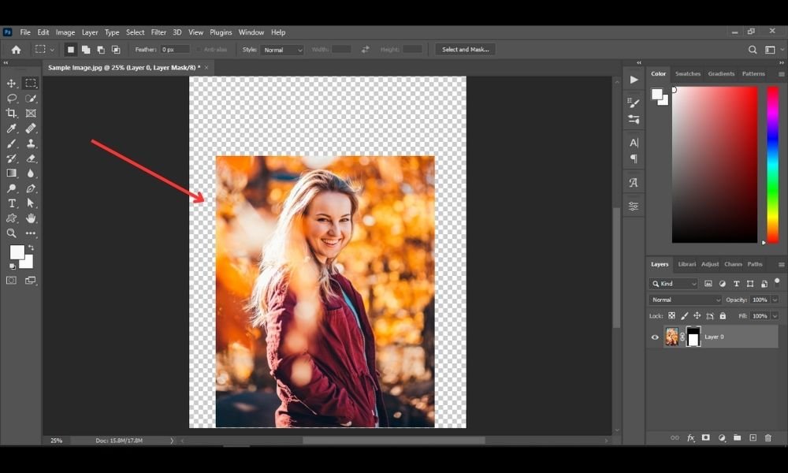Select the Clone Stamp tool
This screenshot has height=473, width=788.
31,143
